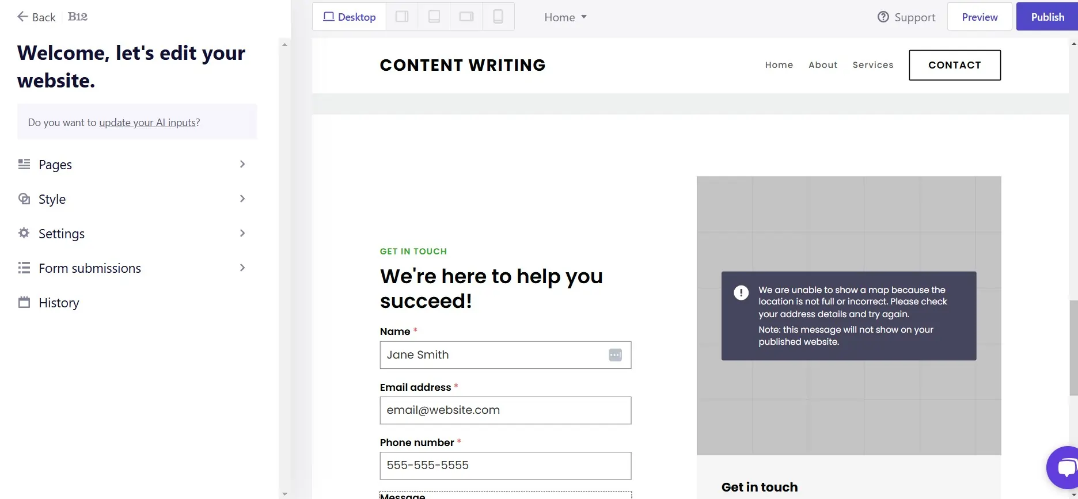This screenshot has width=1078, height=499.
Task: Click the Preview button
Action: point(980,17)
